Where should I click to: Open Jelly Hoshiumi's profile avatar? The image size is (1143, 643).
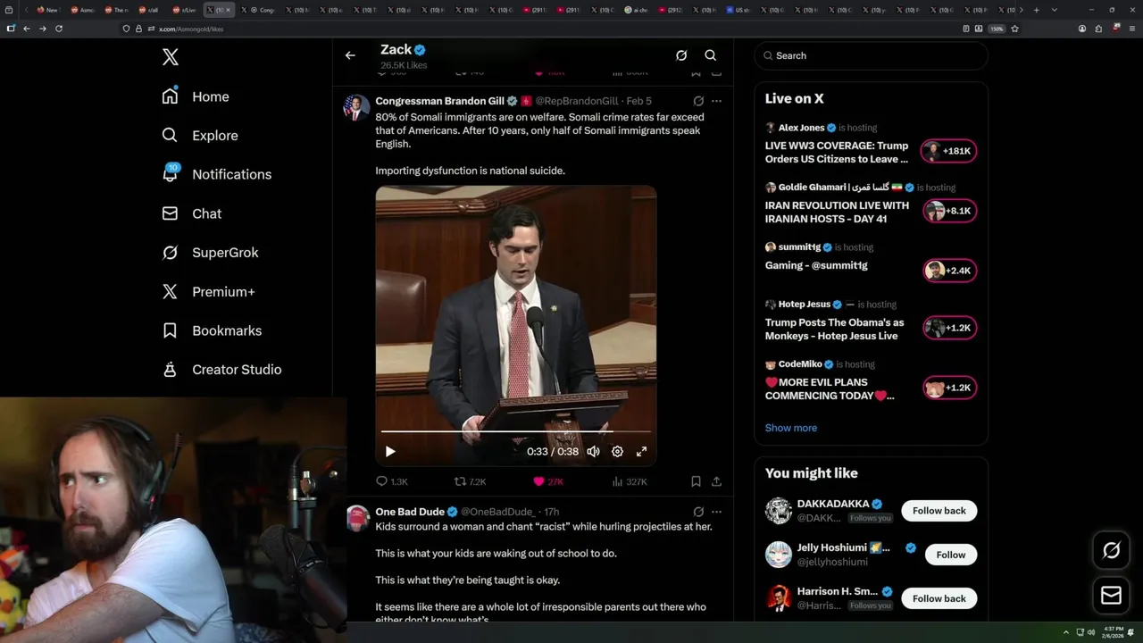coord(779,555)
